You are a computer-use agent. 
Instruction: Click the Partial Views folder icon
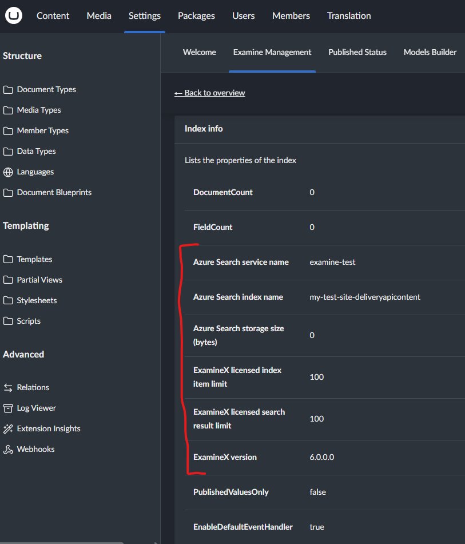[8, 280]
